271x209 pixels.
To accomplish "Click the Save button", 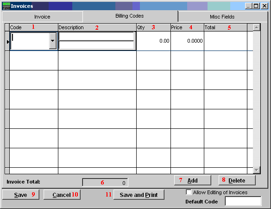I will pos(21,195).
